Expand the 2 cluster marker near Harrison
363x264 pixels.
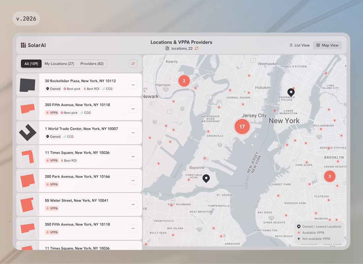click(x=184, y=81)
